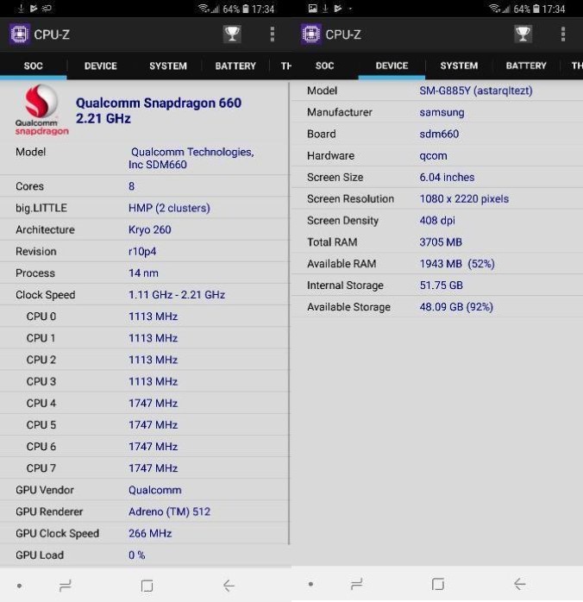
Task: Open overflow menu in left CPU-Z screen
Action: (x=273, y=34)
